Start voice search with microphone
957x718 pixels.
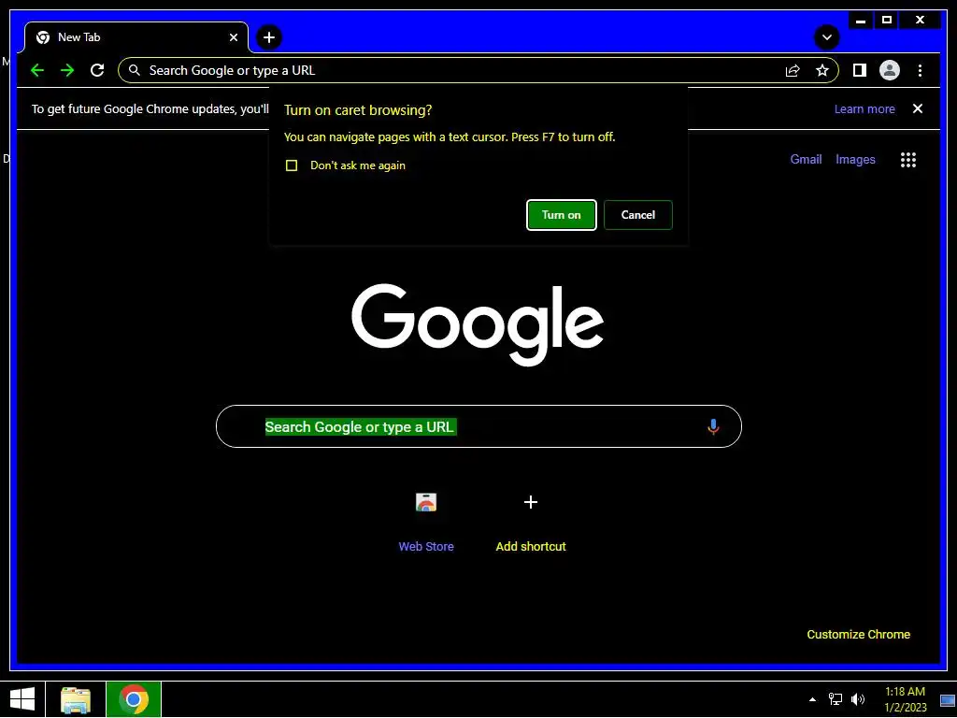pyautogui.click(x=713, y=426)
